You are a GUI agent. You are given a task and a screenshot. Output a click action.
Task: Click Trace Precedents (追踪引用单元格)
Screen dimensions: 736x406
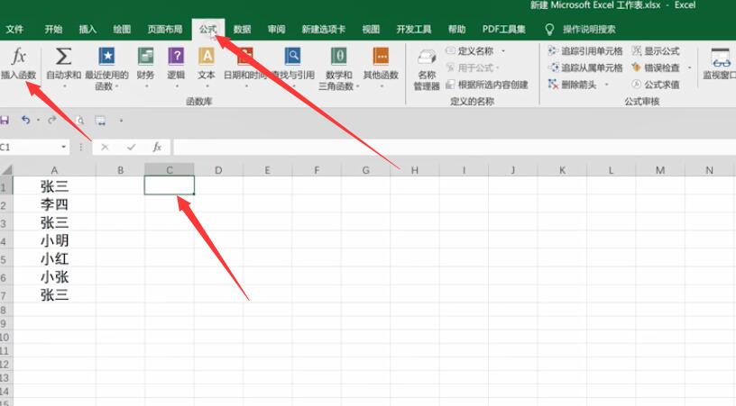point(585,50)
